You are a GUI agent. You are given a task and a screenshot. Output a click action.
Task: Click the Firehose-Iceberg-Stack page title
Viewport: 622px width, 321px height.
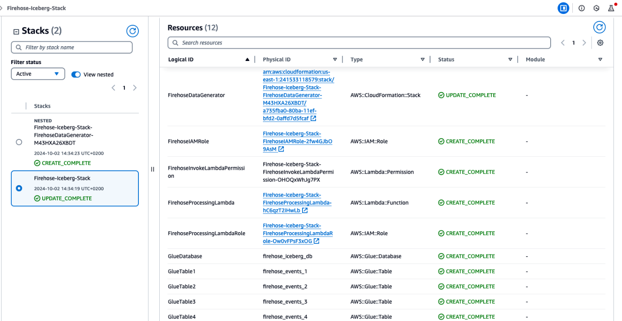tap(37, 8)
